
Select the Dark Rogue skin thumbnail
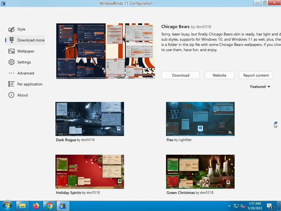(x=90, y=119)
